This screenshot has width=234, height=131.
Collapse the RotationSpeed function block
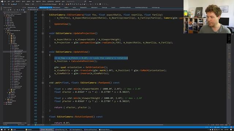43,117
